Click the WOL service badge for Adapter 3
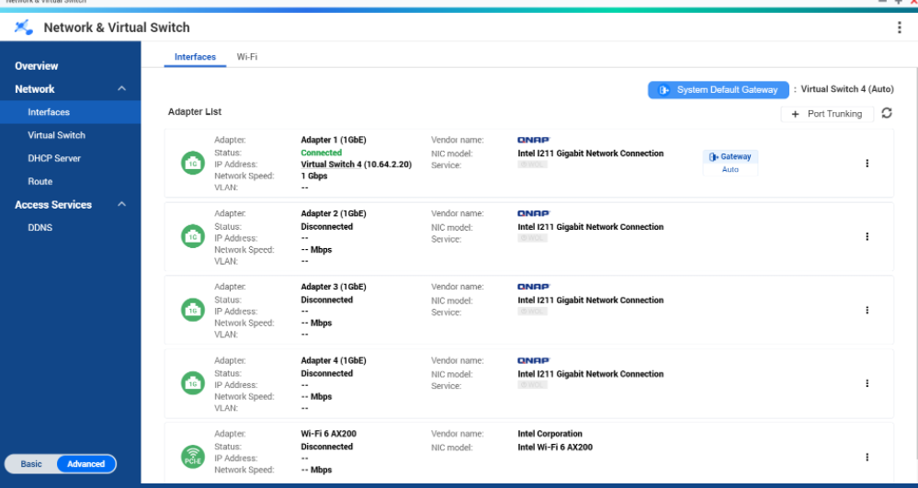The height and width of the screenshot is (488, 918). point(532,311)
